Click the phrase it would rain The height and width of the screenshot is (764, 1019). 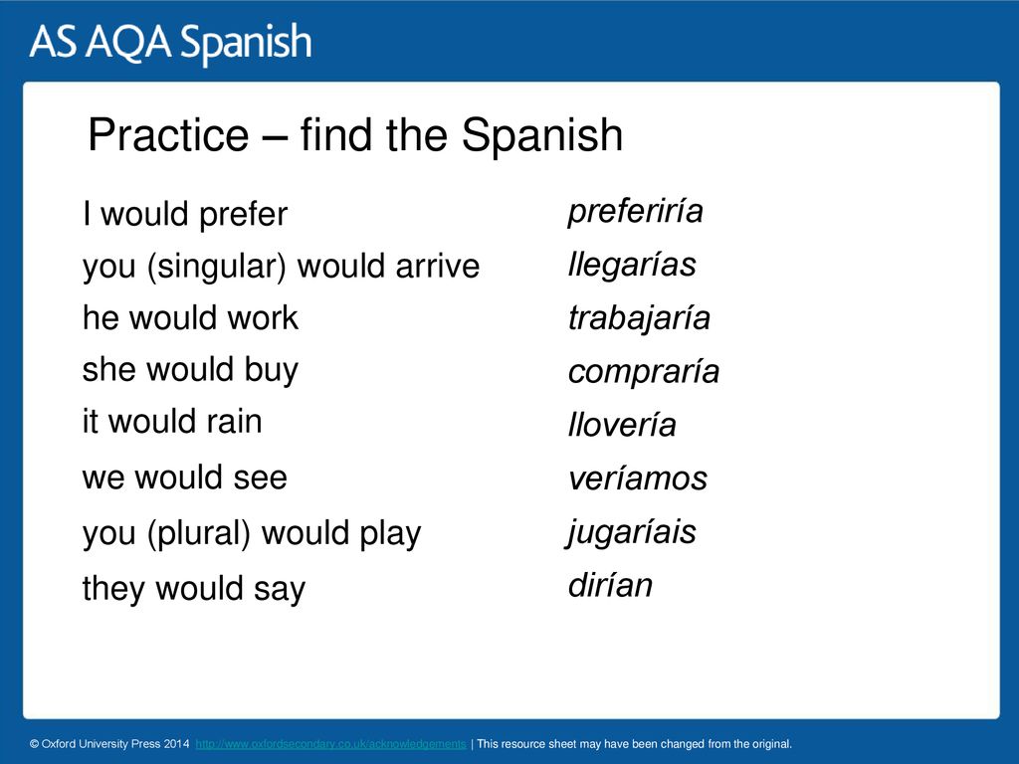[172, 421]
